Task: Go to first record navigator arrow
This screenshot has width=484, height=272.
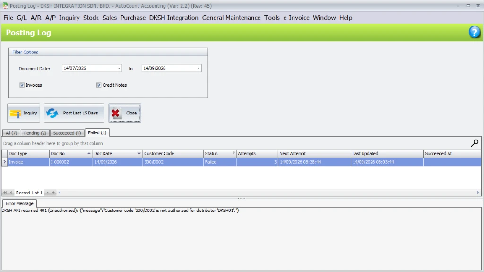Action: [5, 193]
